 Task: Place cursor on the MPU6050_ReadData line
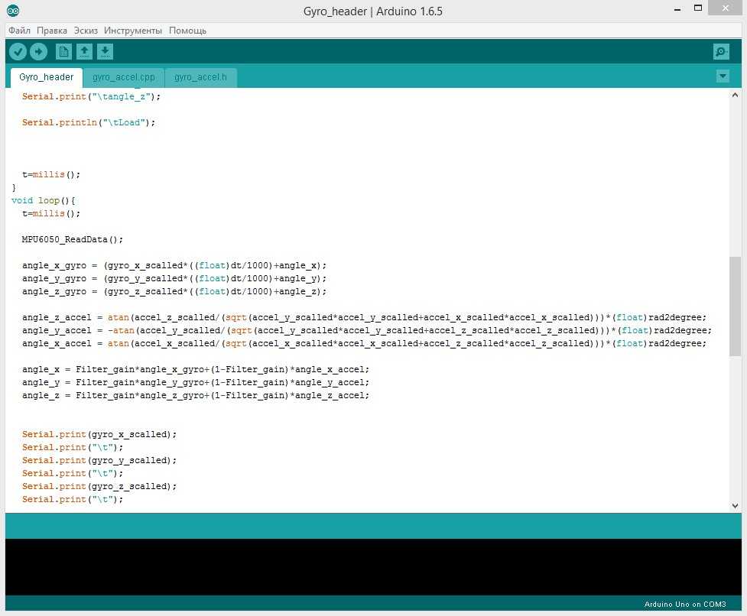pyautogui.click(x=73, y=239)
